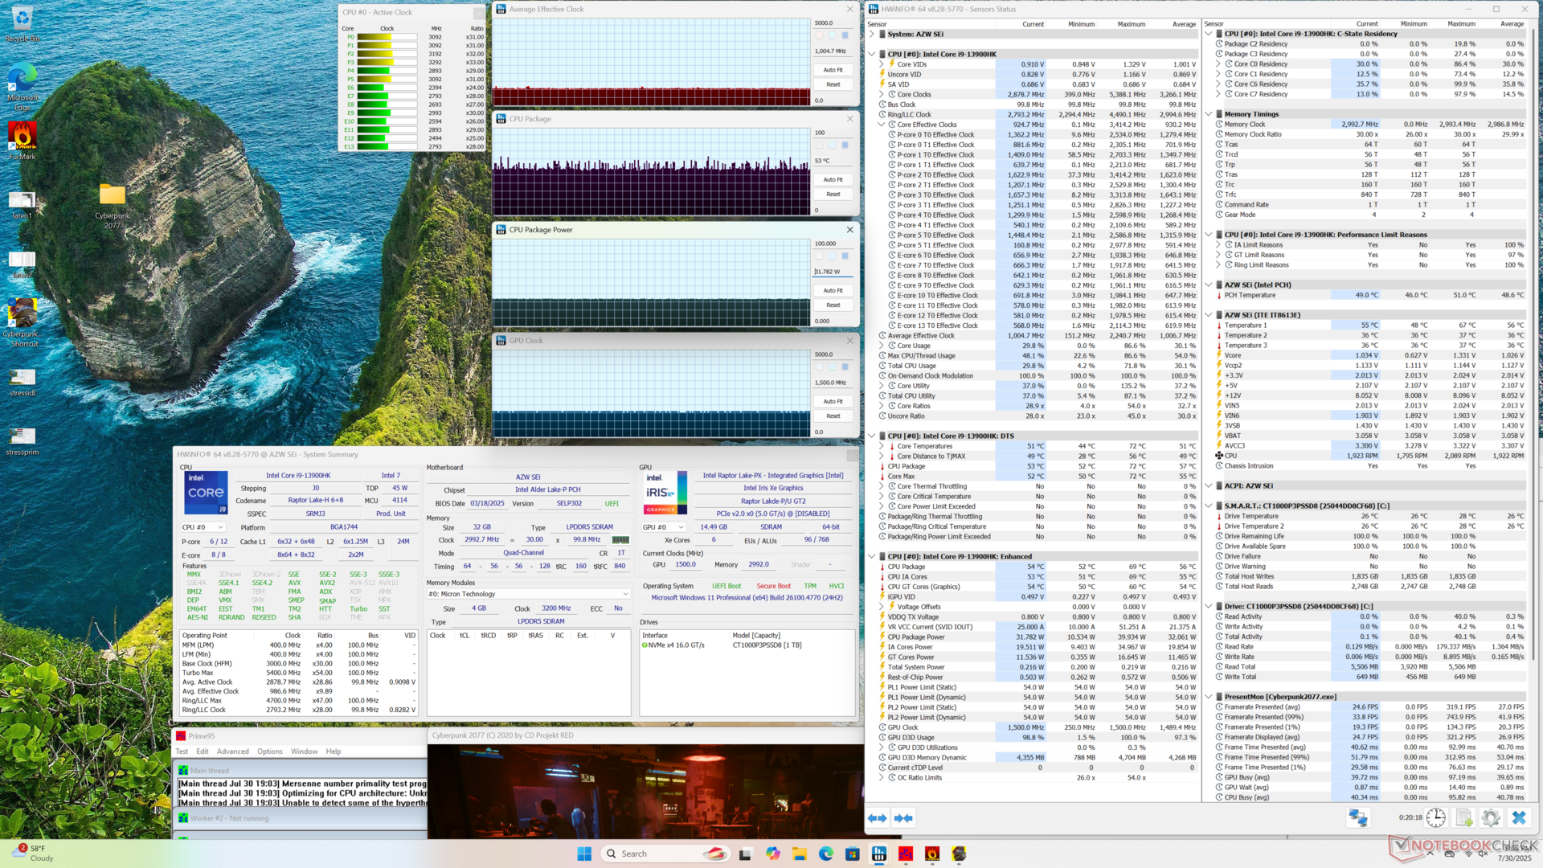Click Reset in the GPU Clock graph
This screenshot has height=868, width=1543.
833,416
